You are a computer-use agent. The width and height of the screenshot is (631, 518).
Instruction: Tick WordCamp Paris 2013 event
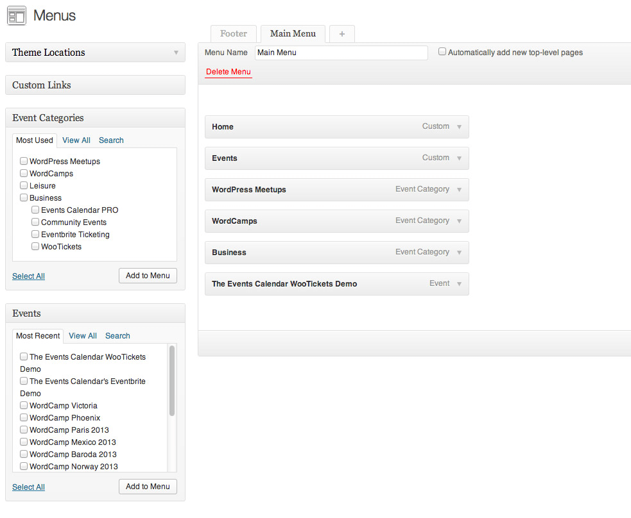pyautogui.click(x=24, y=430)
